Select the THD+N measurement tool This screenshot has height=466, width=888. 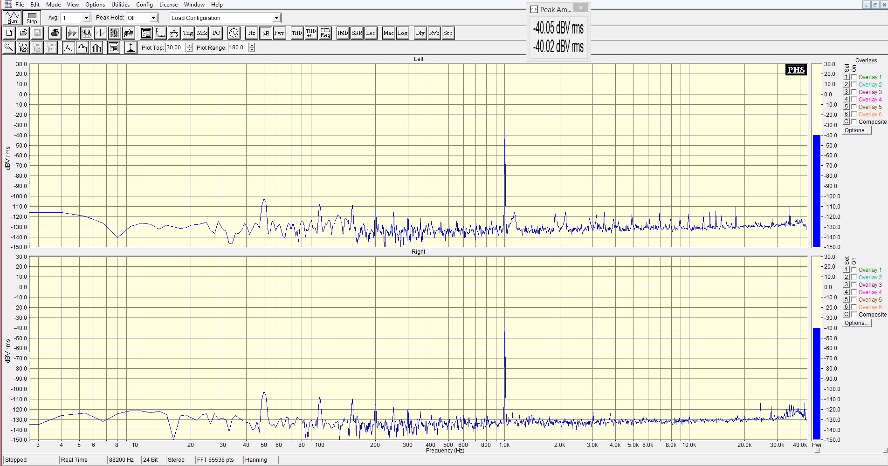311,33
